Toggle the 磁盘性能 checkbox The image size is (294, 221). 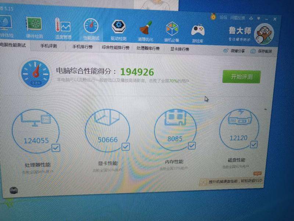tap(254, 144)
